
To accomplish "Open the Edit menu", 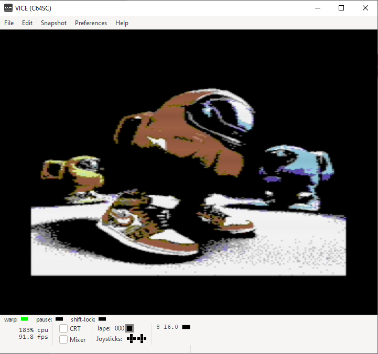I will (27, 23).
